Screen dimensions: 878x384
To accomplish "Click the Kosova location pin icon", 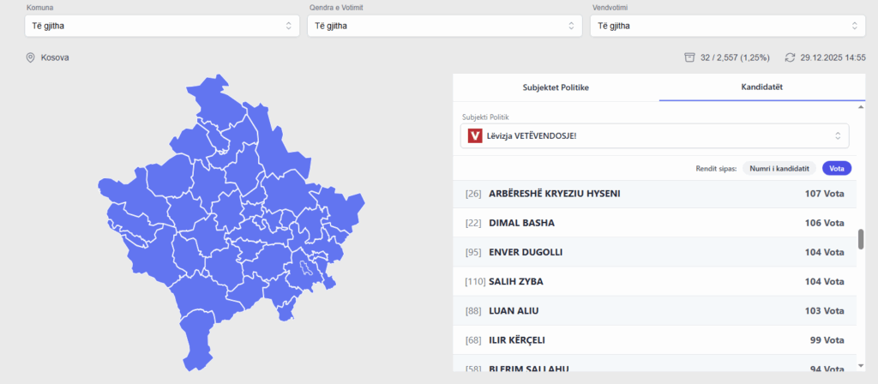I will (x=30, y=57).
